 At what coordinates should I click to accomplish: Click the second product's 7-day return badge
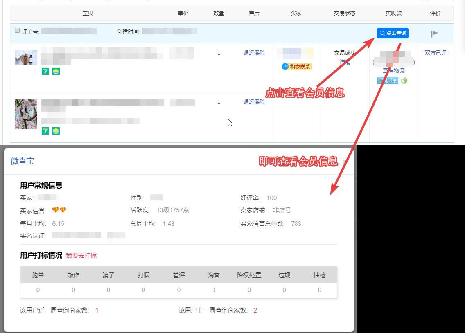coord(45,131)
